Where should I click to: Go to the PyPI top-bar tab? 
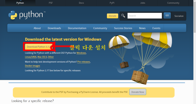pyautogui.click(x=112, y=3)
